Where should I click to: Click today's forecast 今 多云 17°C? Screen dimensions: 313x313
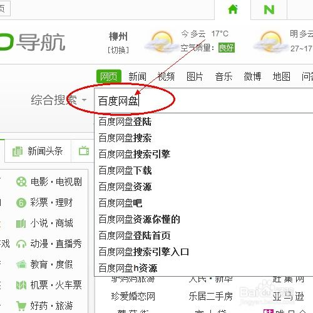click(x=205, y=34)
